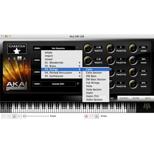
Task: Click the Akai Professional logo
Action: pos(16,86)
